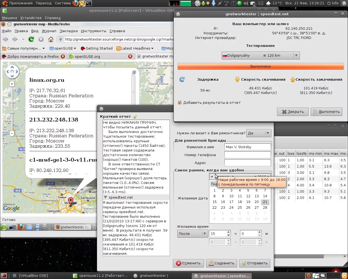Close the map info balloon

[x=134, y=72]
